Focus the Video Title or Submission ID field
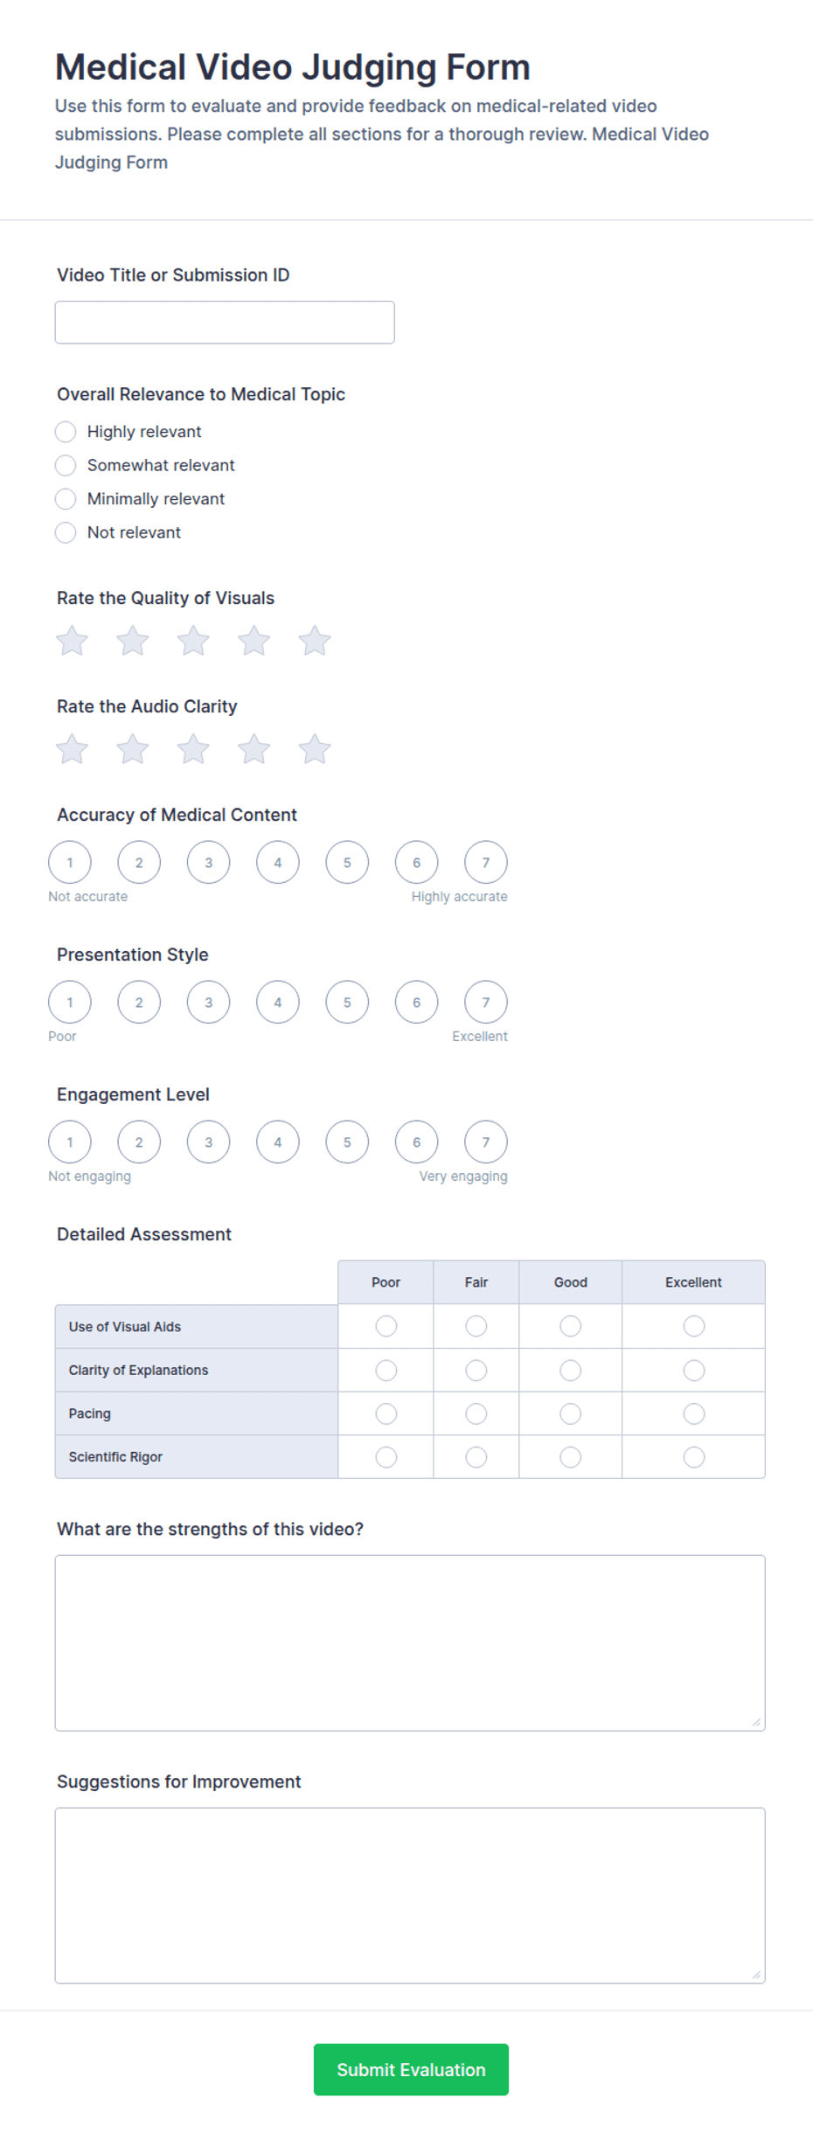The image size is (813, 2139). click(225, 323)
